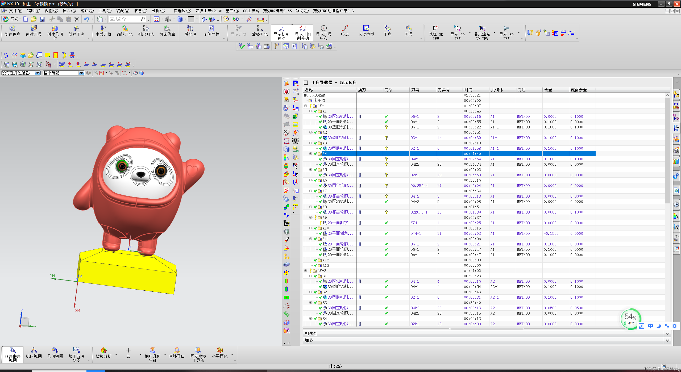Click the 重播刀轨 (Replay Tool Path) icon
The height and width of the screenshot is (372, 681).
(260, 31)
